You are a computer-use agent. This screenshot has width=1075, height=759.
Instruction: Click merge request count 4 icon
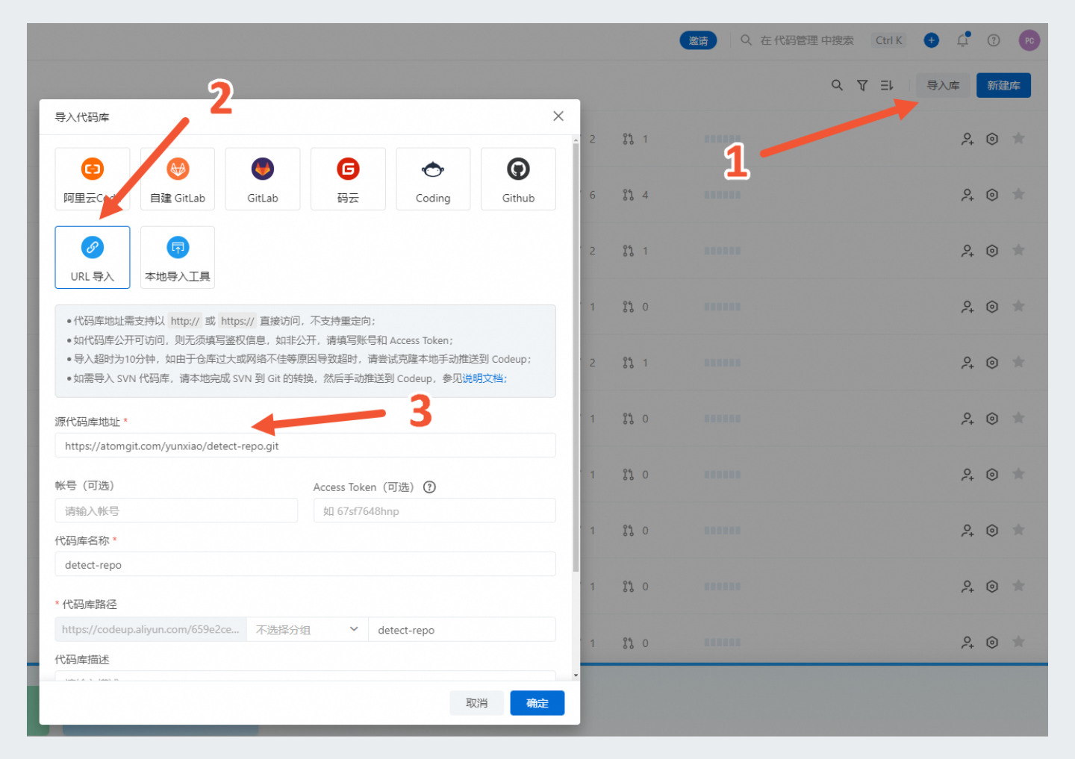(628, 195)
